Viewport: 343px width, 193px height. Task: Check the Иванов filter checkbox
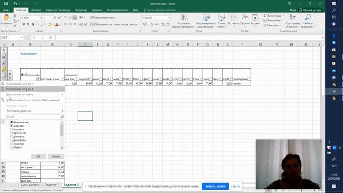point(12,147)
